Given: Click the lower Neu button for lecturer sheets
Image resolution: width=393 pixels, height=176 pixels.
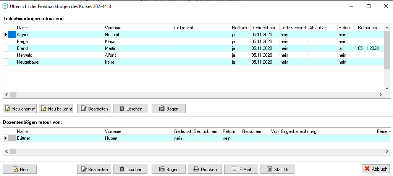Looking at the screenshot, I should click(19, 169).
